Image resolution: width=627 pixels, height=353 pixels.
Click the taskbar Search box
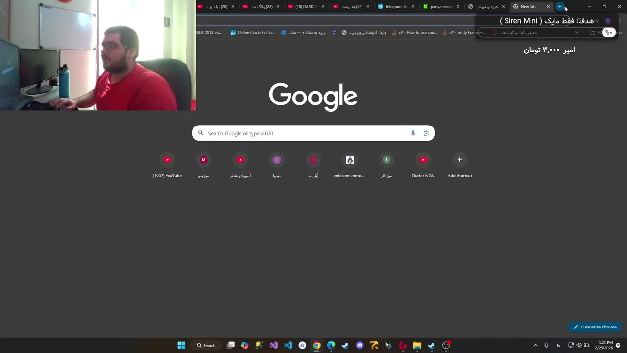click(206, 345)
